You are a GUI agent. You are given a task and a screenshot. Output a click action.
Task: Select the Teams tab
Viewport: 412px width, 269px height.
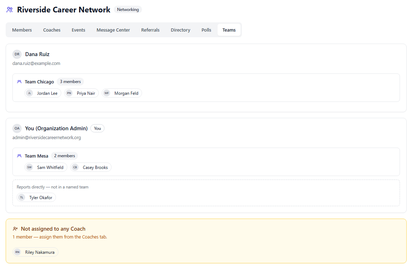tap(229, 30)
